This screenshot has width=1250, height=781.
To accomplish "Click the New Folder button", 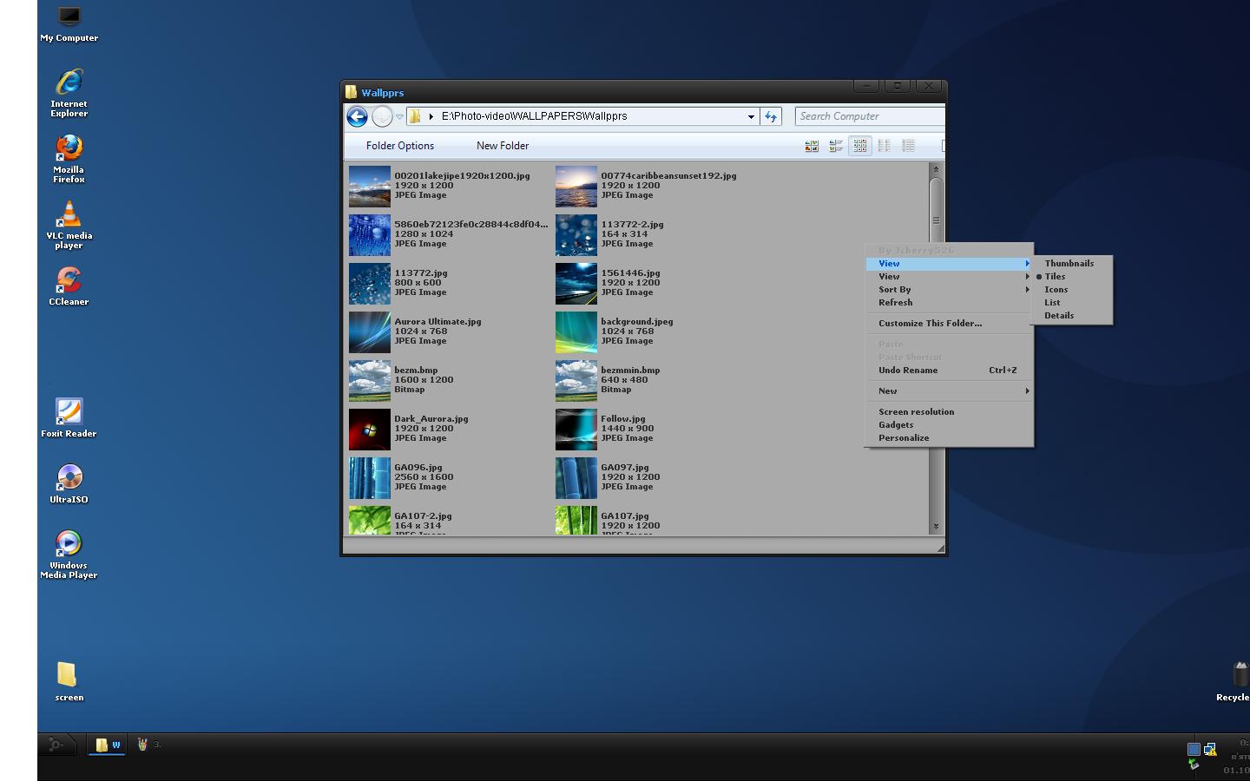I will click(x=503, y=146).
